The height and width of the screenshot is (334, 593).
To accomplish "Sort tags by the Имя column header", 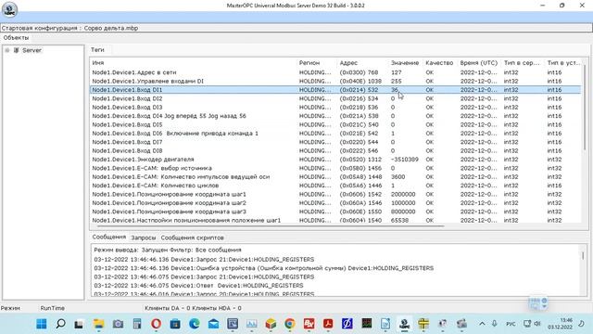I will (98, 62).
